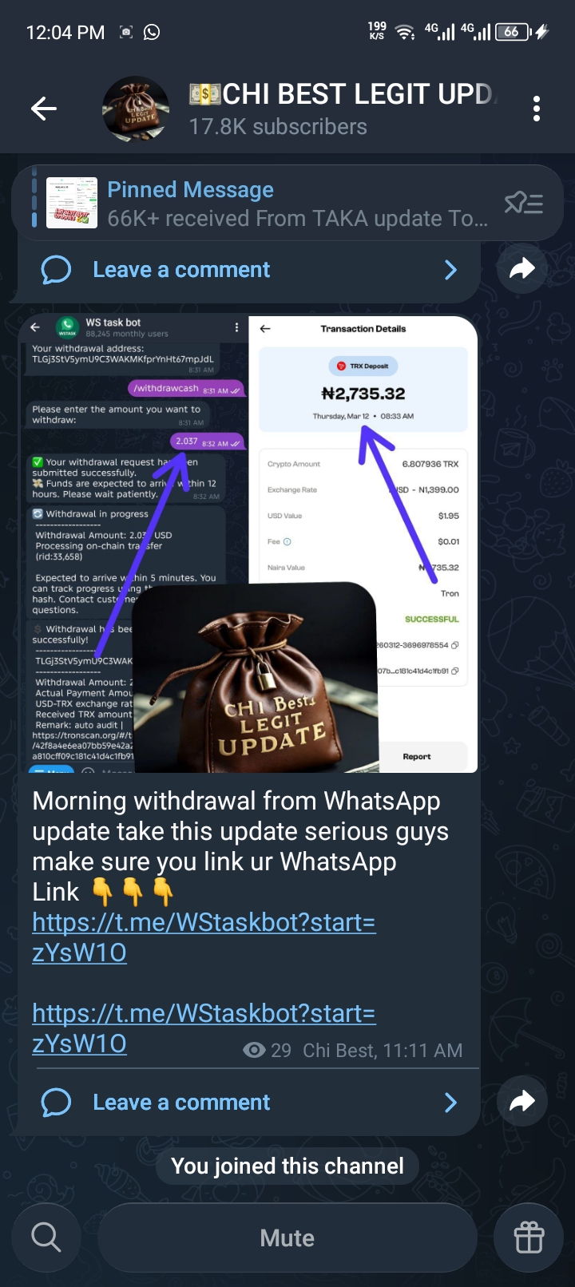Tap the upper comment speech bubble icon

click(56, 270)
